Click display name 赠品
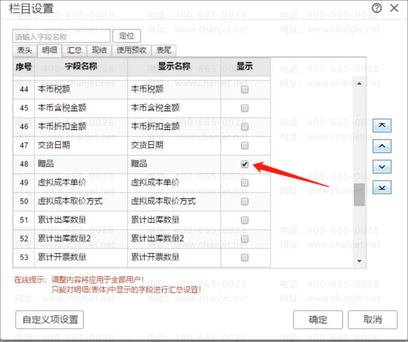 pos(174,164)
